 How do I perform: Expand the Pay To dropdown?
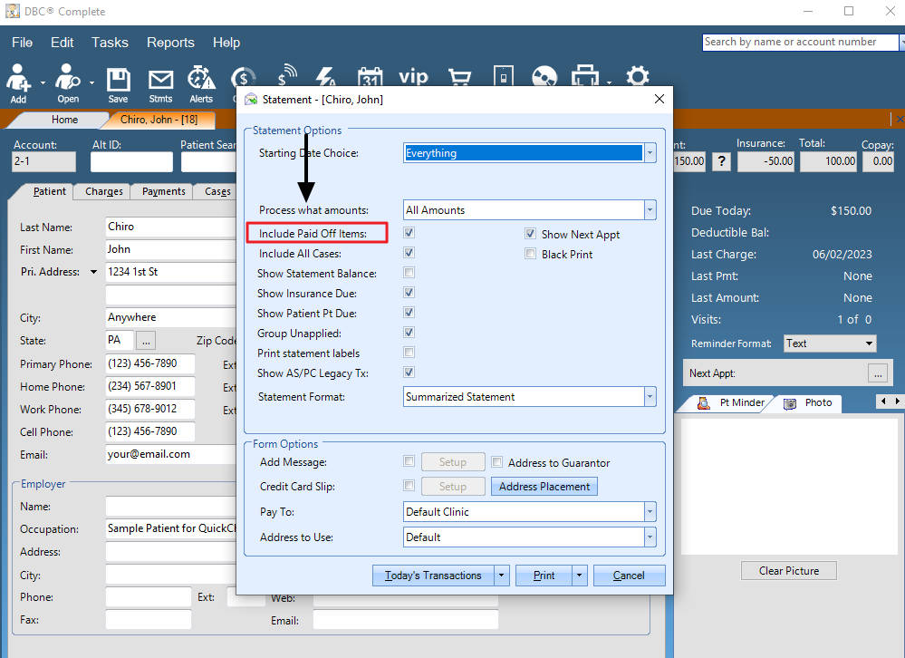click(650, 512)
